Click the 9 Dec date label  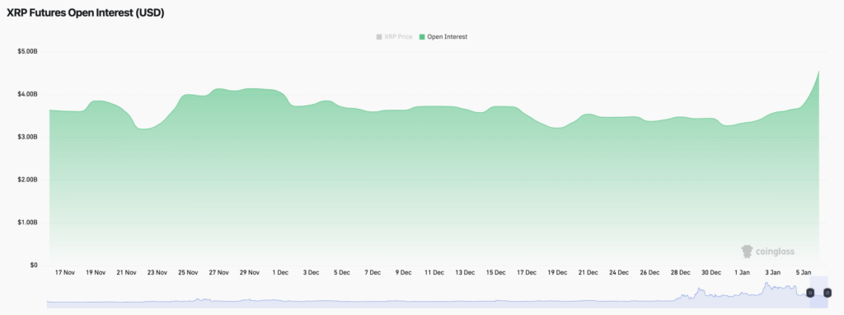[x=403, y=272]
